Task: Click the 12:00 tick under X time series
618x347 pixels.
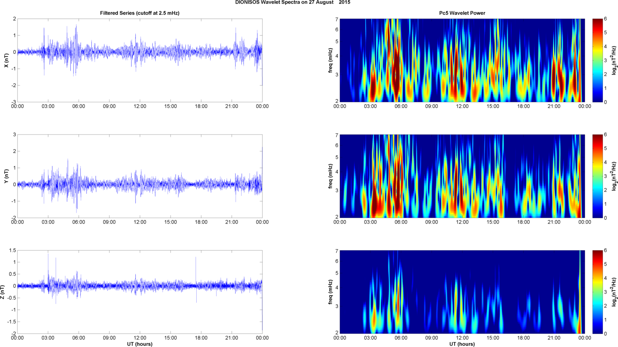Action: click(140, 106)
